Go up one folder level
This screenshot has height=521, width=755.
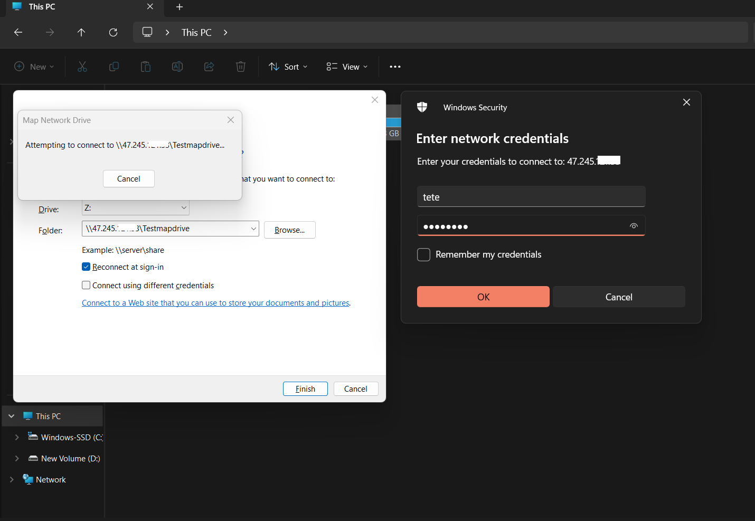[x=81, y=32]
